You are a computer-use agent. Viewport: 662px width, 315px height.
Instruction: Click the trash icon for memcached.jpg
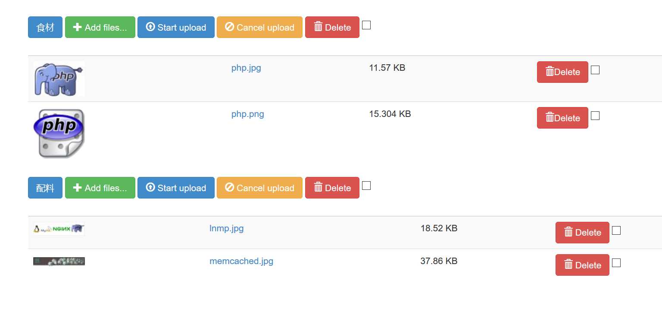[568, 265]
